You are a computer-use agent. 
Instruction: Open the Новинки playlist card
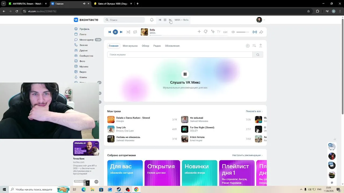(x=199, y=173)
